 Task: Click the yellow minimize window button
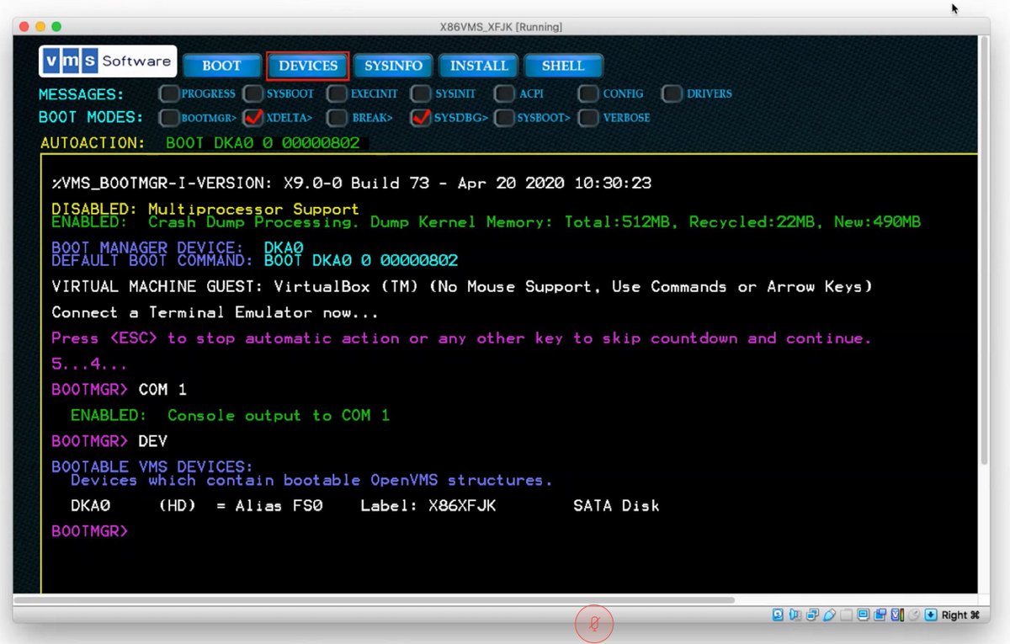tap(40, 27)
